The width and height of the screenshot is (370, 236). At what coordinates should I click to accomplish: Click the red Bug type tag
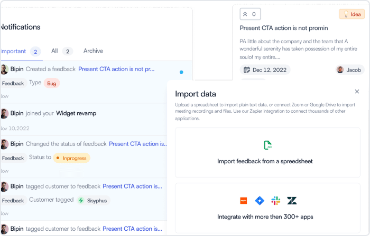(x=52, y=83)
